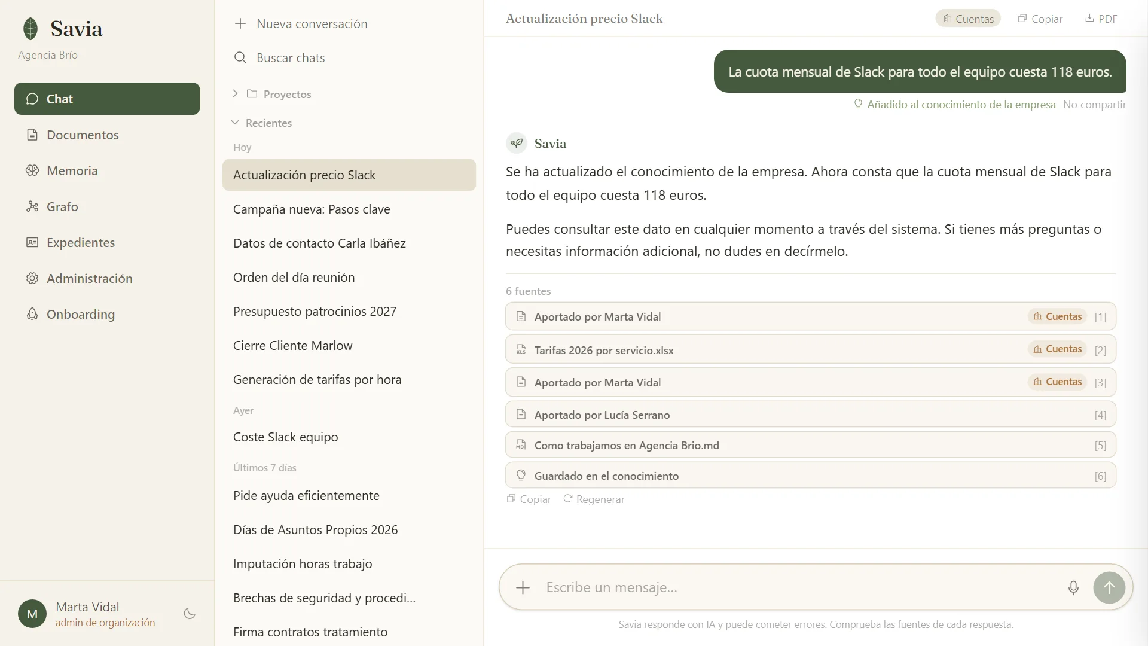Screen dimensions: 1148x646
Task: Select current chat Actualización precio Slack
Action: [x=349, y=175]
